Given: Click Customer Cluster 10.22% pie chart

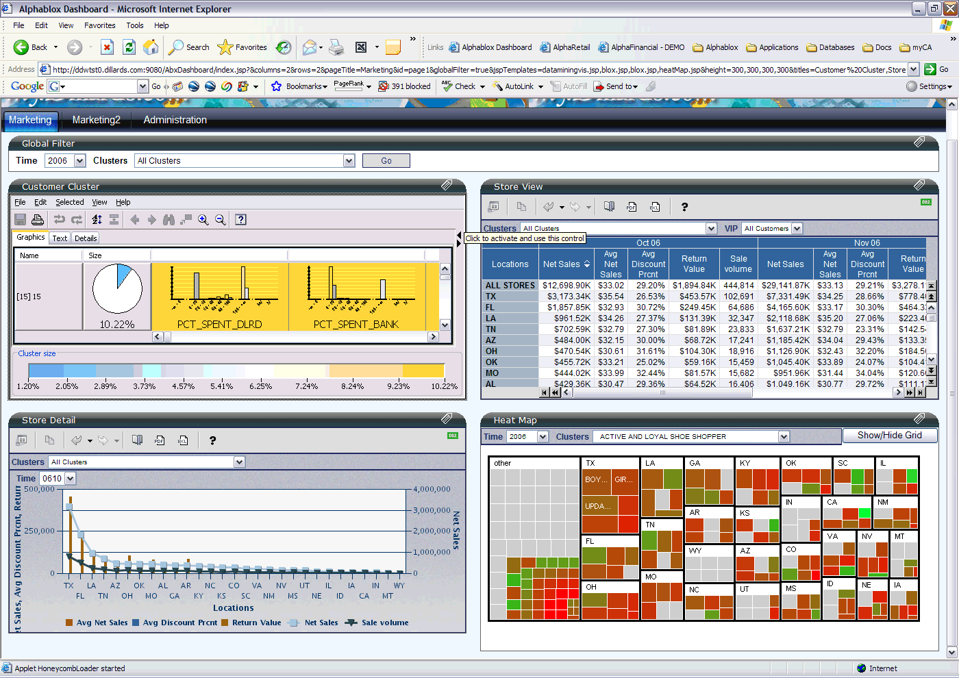Looking at the screenshot, I should (117, 288).
